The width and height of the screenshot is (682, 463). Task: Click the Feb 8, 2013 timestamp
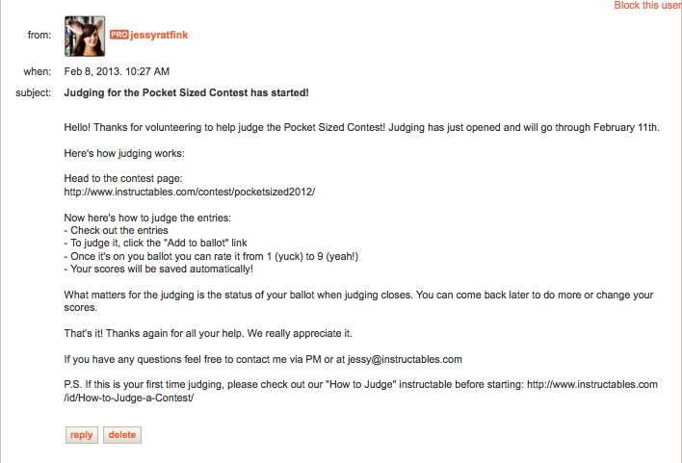click(117, 71)
